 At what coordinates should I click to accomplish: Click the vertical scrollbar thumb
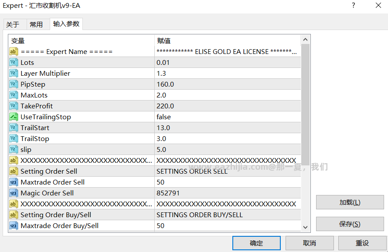coord(305,105)
